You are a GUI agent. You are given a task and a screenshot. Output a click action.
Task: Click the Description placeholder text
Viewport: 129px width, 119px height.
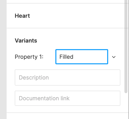click(34, 77)
